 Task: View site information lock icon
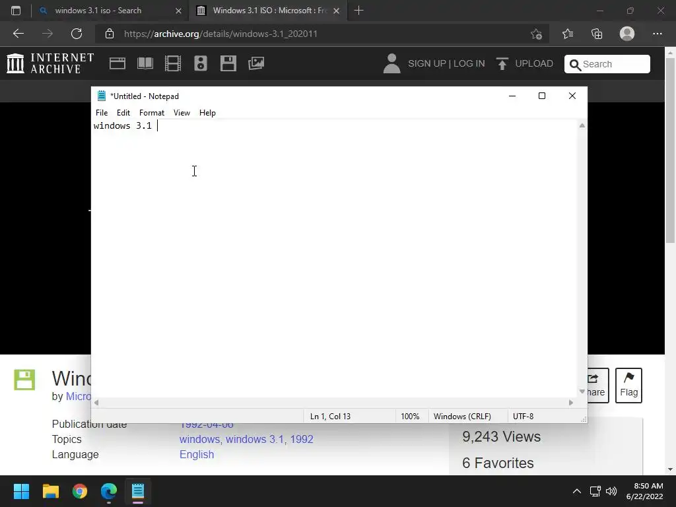point(110,34)
